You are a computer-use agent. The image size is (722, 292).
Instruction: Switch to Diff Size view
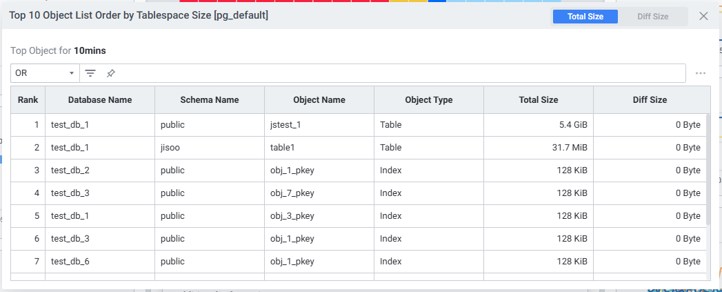pos(652,17)
